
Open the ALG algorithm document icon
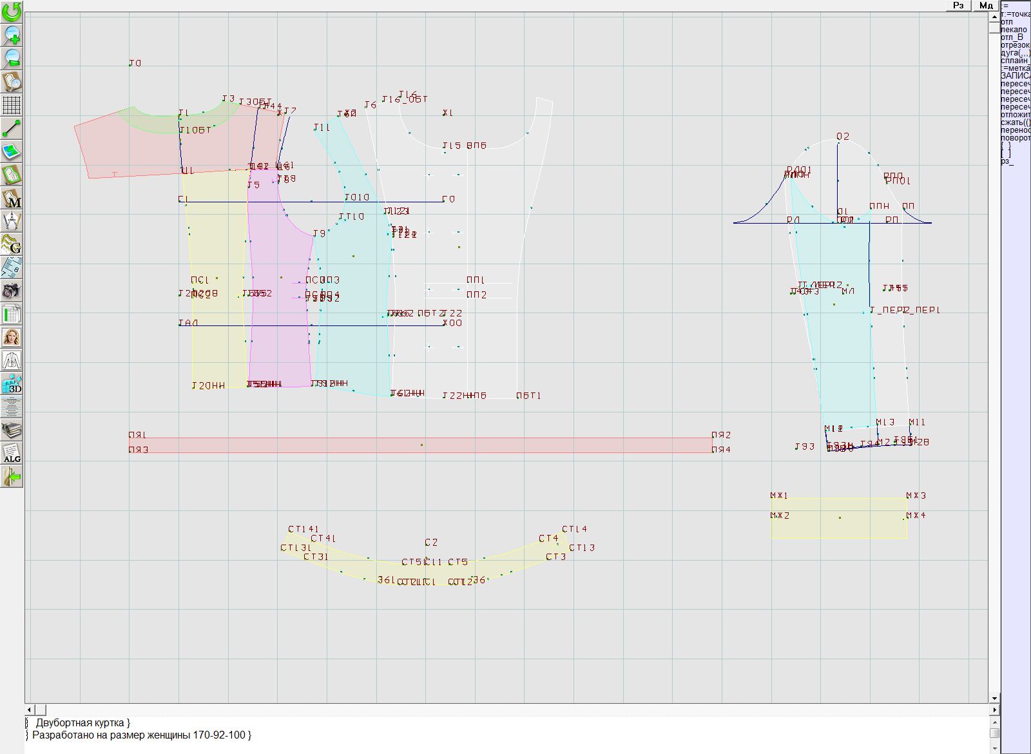pyautogui.click(x=12, y=453)
